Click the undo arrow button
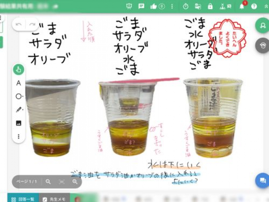Screen dimensions: 269x202 [19, 25]
